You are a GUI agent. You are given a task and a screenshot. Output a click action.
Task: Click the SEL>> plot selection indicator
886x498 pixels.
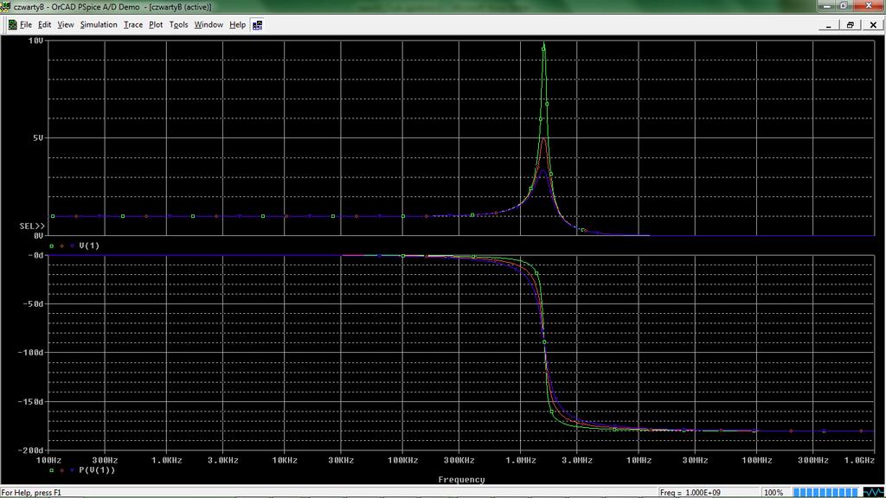coord(32,226)
